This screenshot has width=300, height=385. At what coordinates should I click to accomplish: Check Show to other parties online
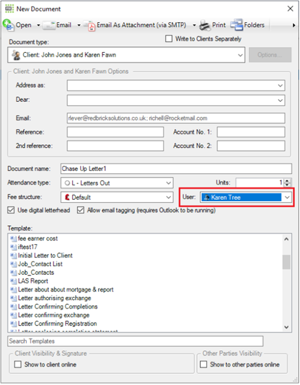(203, 364)
